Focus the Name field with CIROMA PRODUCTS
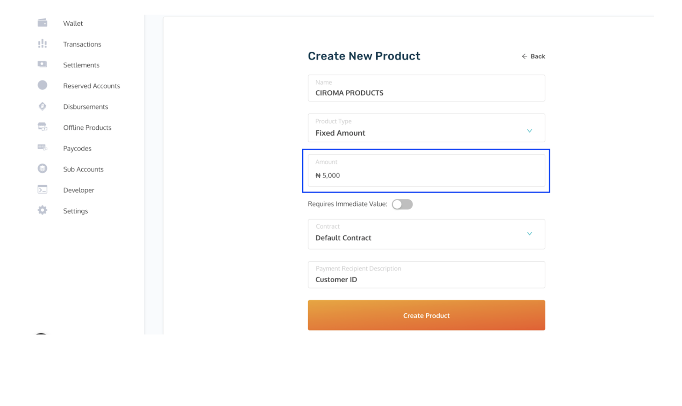Viewport: 682px width, 406px height. [426, 92]
